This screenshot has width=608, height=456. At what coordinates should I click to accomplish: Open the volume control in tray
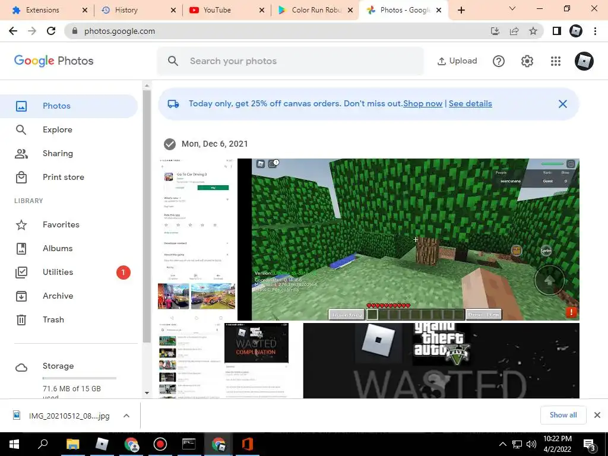click(x=531, y=444)
